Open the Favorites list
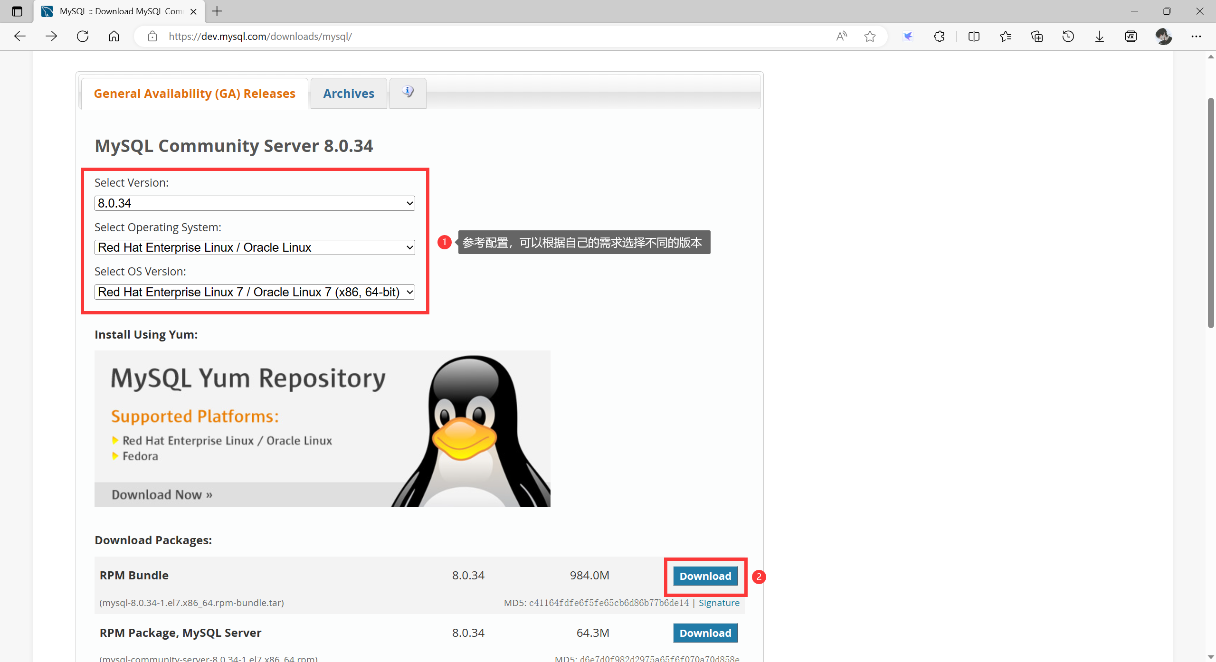This screenshot has width=1216, height=662. (x=1005, y=36)
